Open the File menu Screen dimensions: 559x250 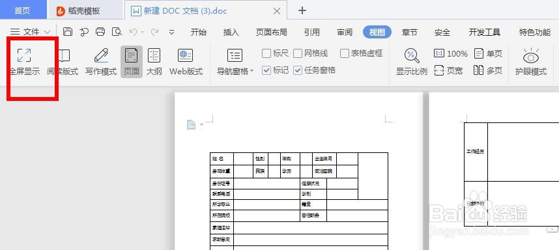[31, 32]
